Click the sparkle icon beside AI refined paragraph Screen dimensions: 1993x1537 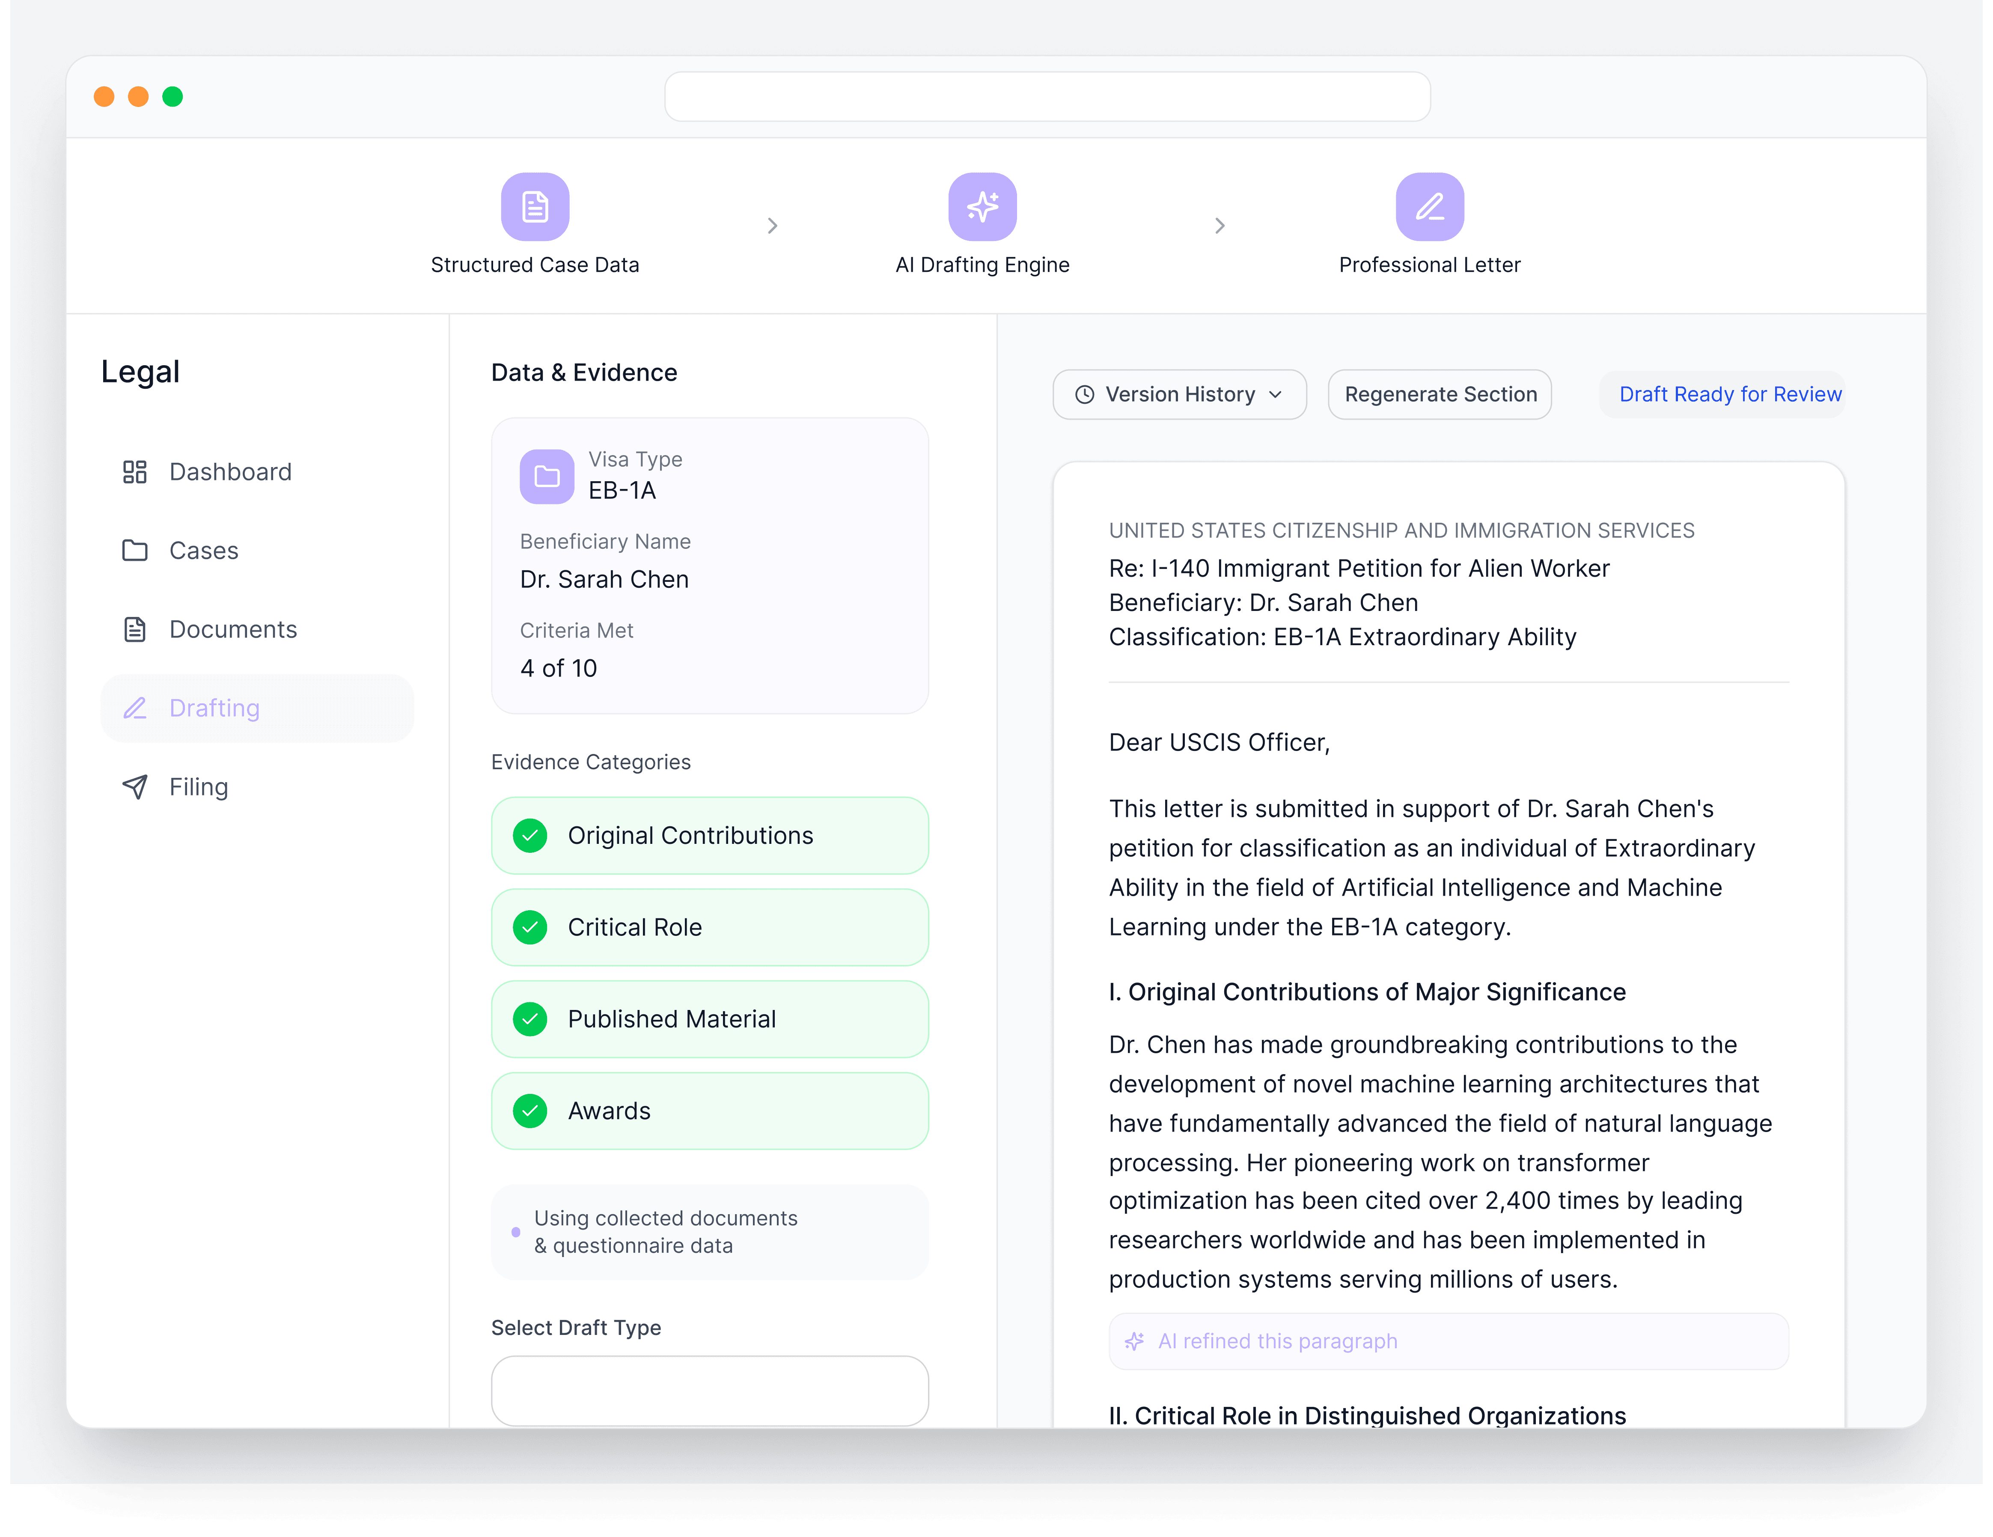[x=1134, y=1341]
